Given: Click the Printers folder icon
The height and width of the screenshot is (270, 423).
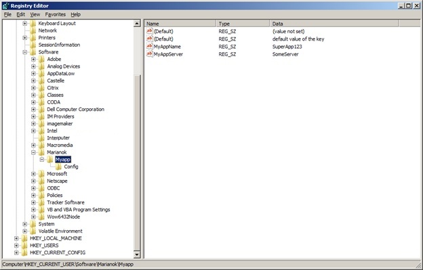Looking at the screenshot, I should 33,38.
